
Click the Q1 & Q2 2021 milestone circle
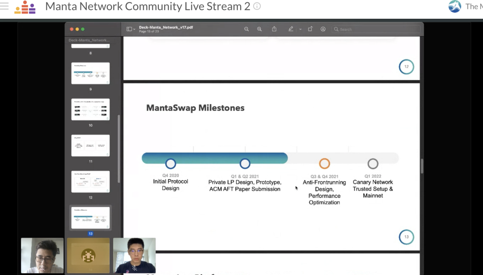click(x=245, y=164)
